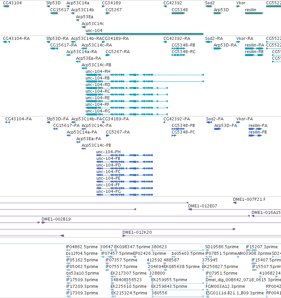The width and height of the screenshot is (281, 298).
Task: Select the CG43104-PA protein label
Action: point(18,119)
